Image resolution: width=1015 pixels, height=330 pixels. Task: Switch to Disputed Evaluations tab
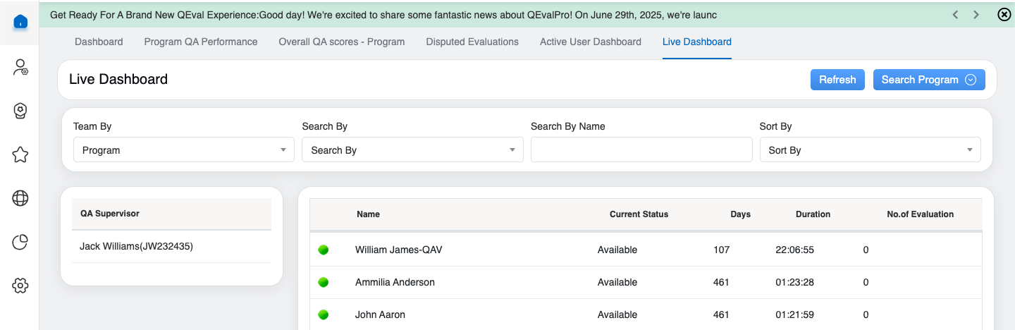472,42
